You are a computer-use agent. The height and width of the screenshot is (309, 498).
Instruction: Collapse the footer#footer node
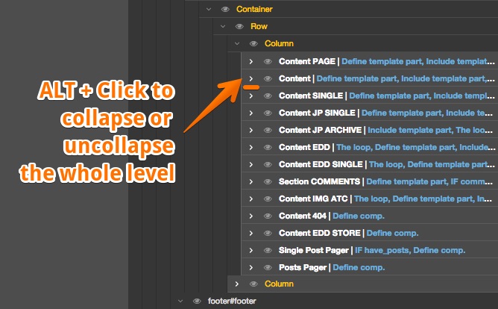coord(180,301)
